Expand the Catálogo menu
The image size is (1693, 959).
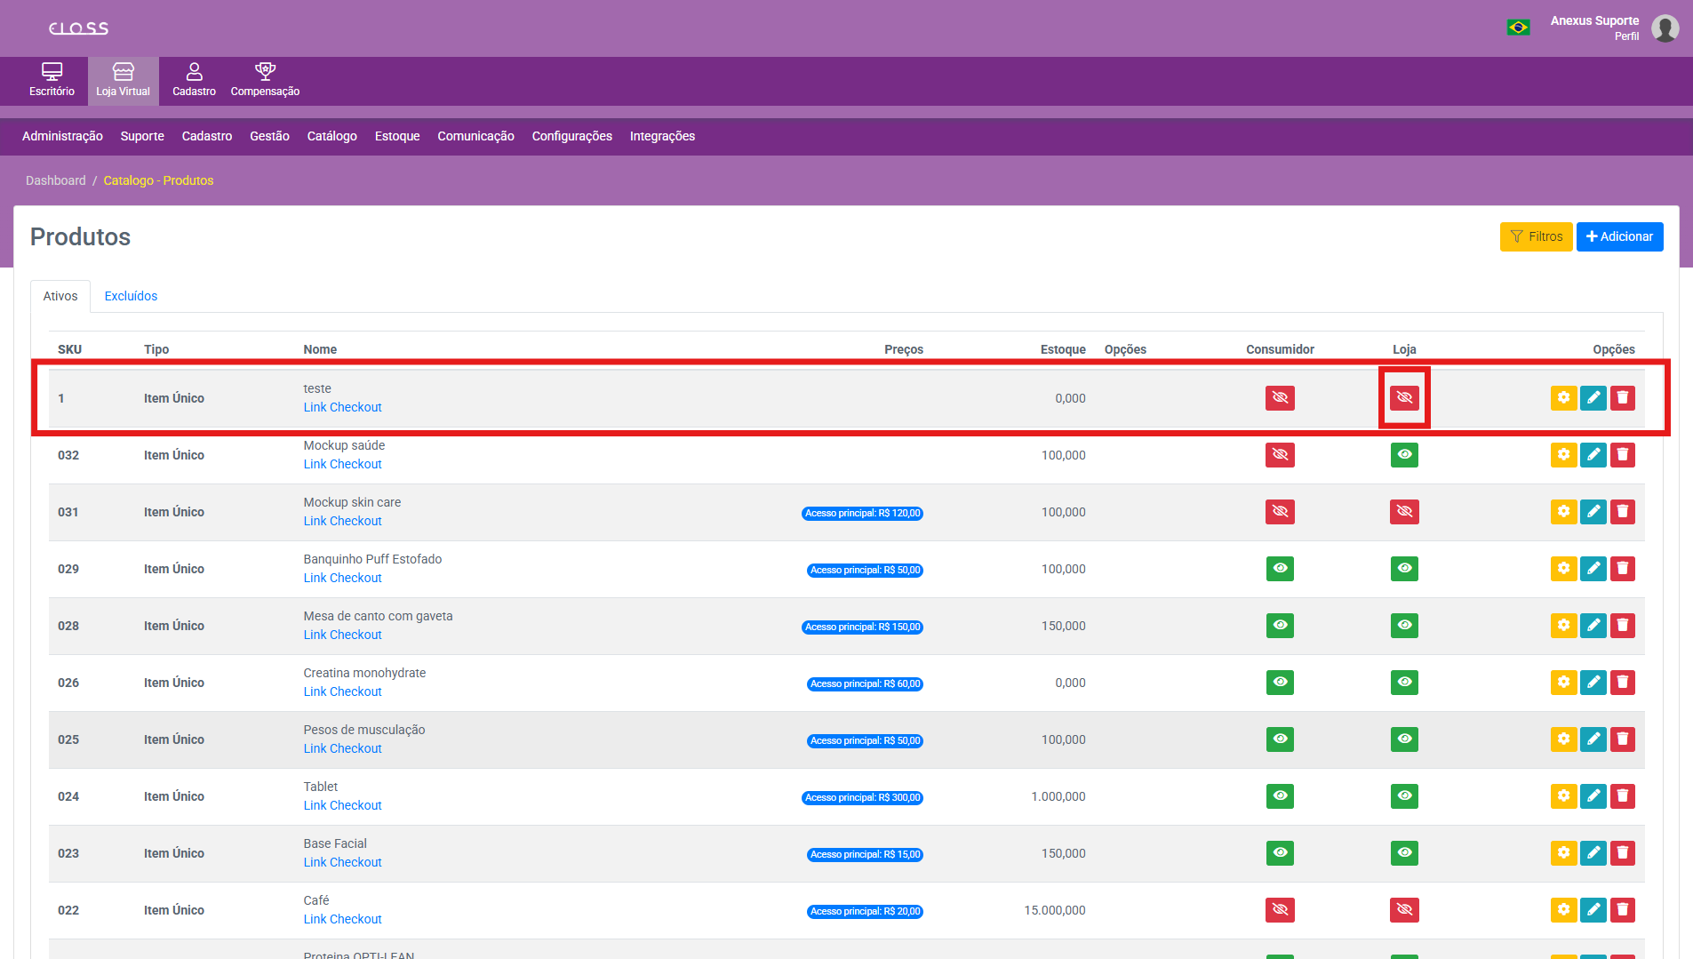(x=331, y=136)
